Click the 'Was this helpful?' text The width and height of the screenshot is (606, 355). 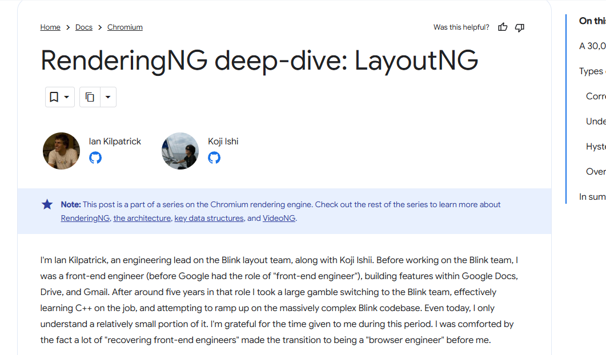(x=461, y=27)
